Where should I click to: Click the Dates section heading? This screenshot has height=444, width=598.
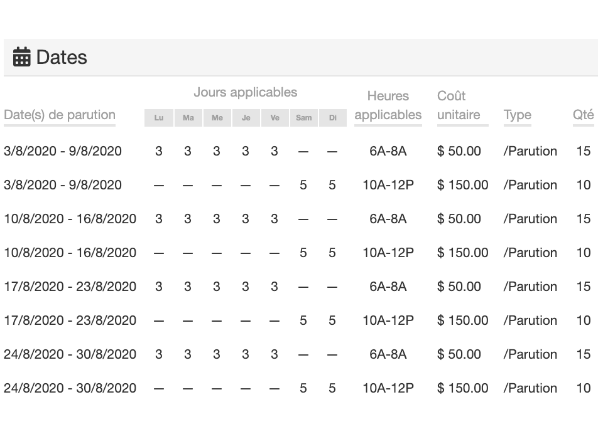click(62, 57)
